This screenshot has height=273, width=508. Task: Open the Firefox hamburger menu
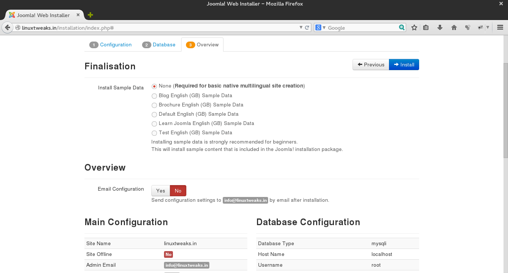pos(500,27)
